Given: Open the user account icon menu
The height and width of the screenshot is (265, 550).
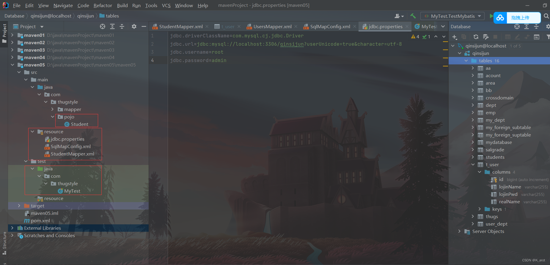Looking at the screenshot, I should click(399, 16).
